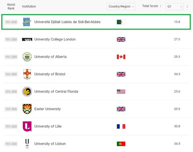Sort by Q1 column arrows
The height and width of the screenshot is (152, 193).
[x=187, y=7]
